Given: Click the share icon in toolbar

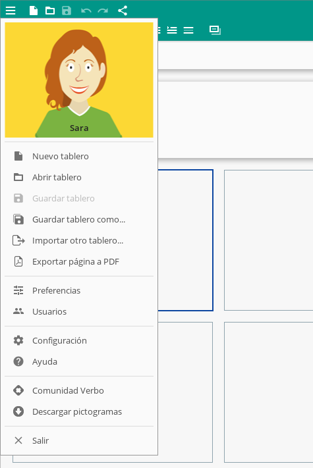Looking at the screenshot, I should coord(123,11).
